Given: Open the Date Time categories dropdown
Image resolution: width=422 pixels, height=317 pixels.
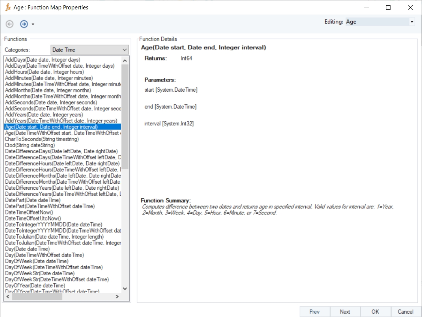Looking at the screenshot, I should click(125, 50).
